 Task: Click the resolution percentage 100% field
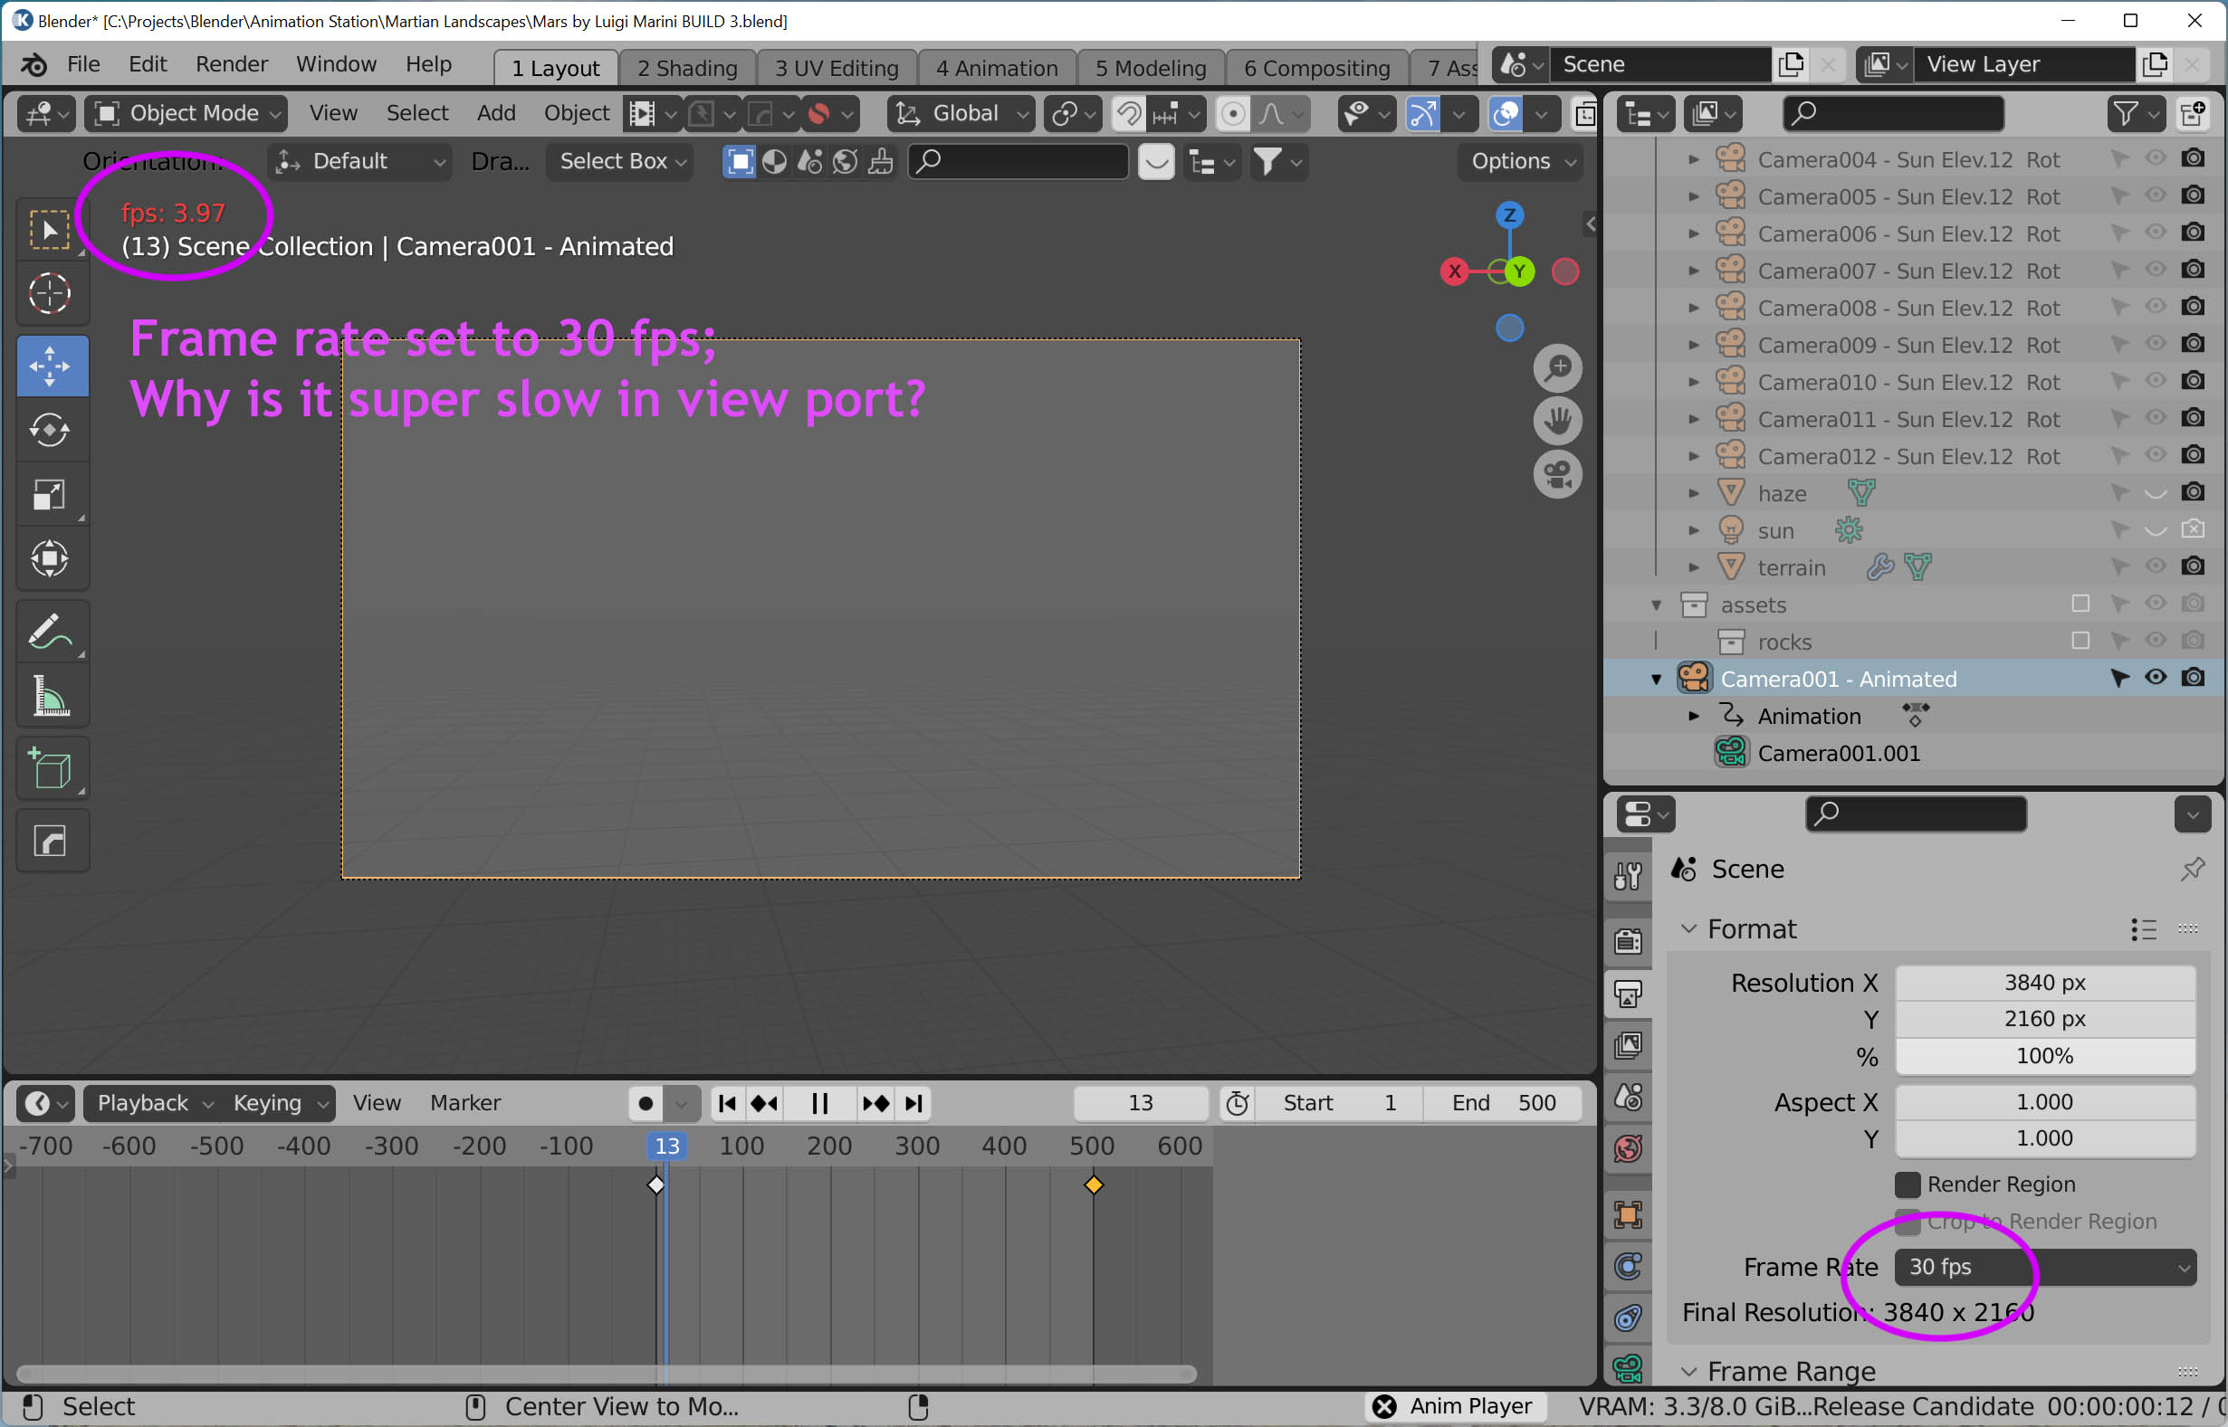click(x=2045, y=1056)
